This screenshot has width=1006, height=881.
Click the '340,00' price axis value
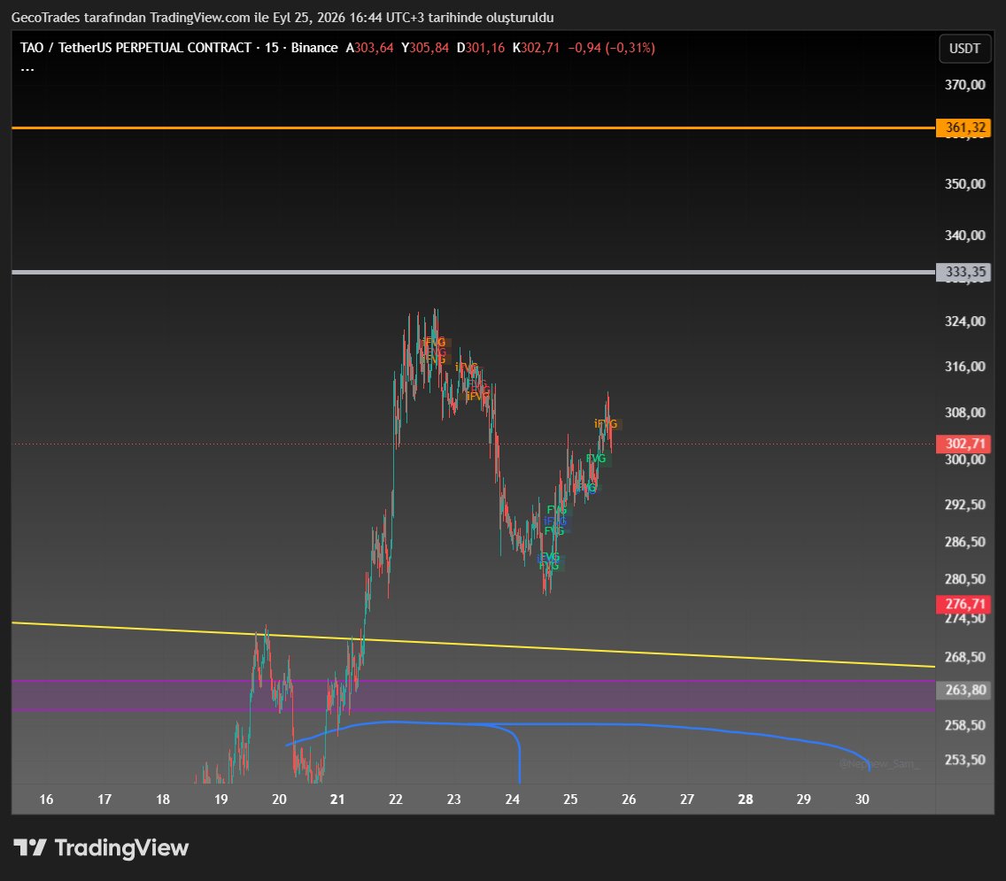[x=964, y=236]
